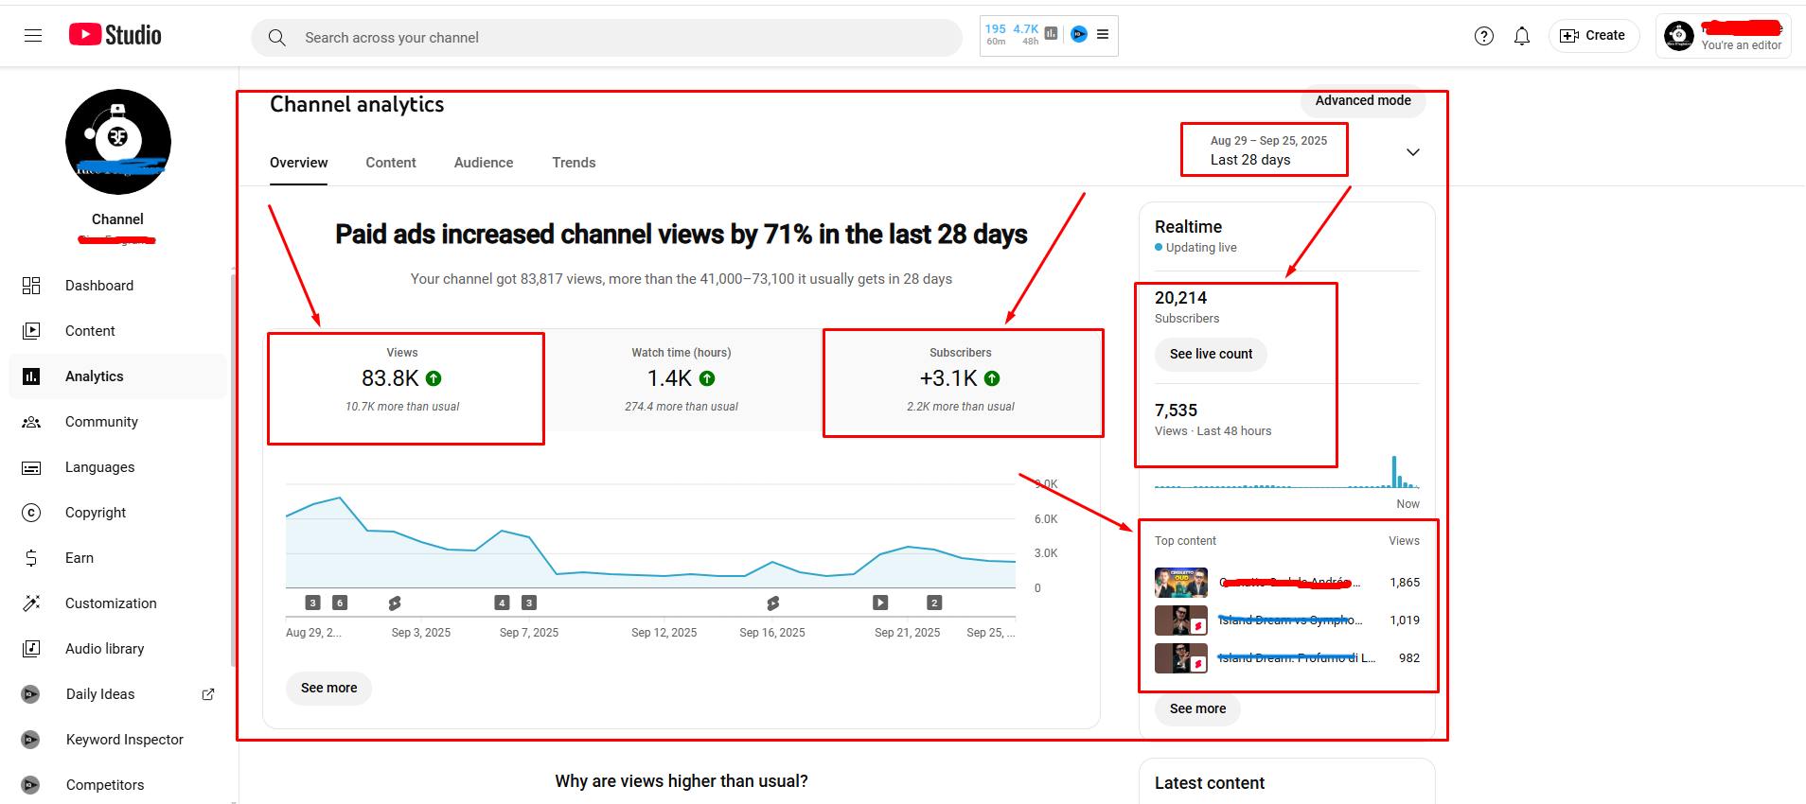1806x804 pixels.
Task: Open the notifications bell
Action: 1521,36
